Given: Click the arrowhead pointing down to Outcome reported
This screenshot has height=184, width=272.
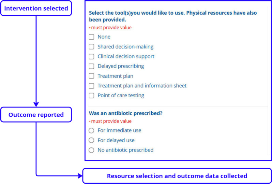Looking at the screenshot, I should point(36,104).
